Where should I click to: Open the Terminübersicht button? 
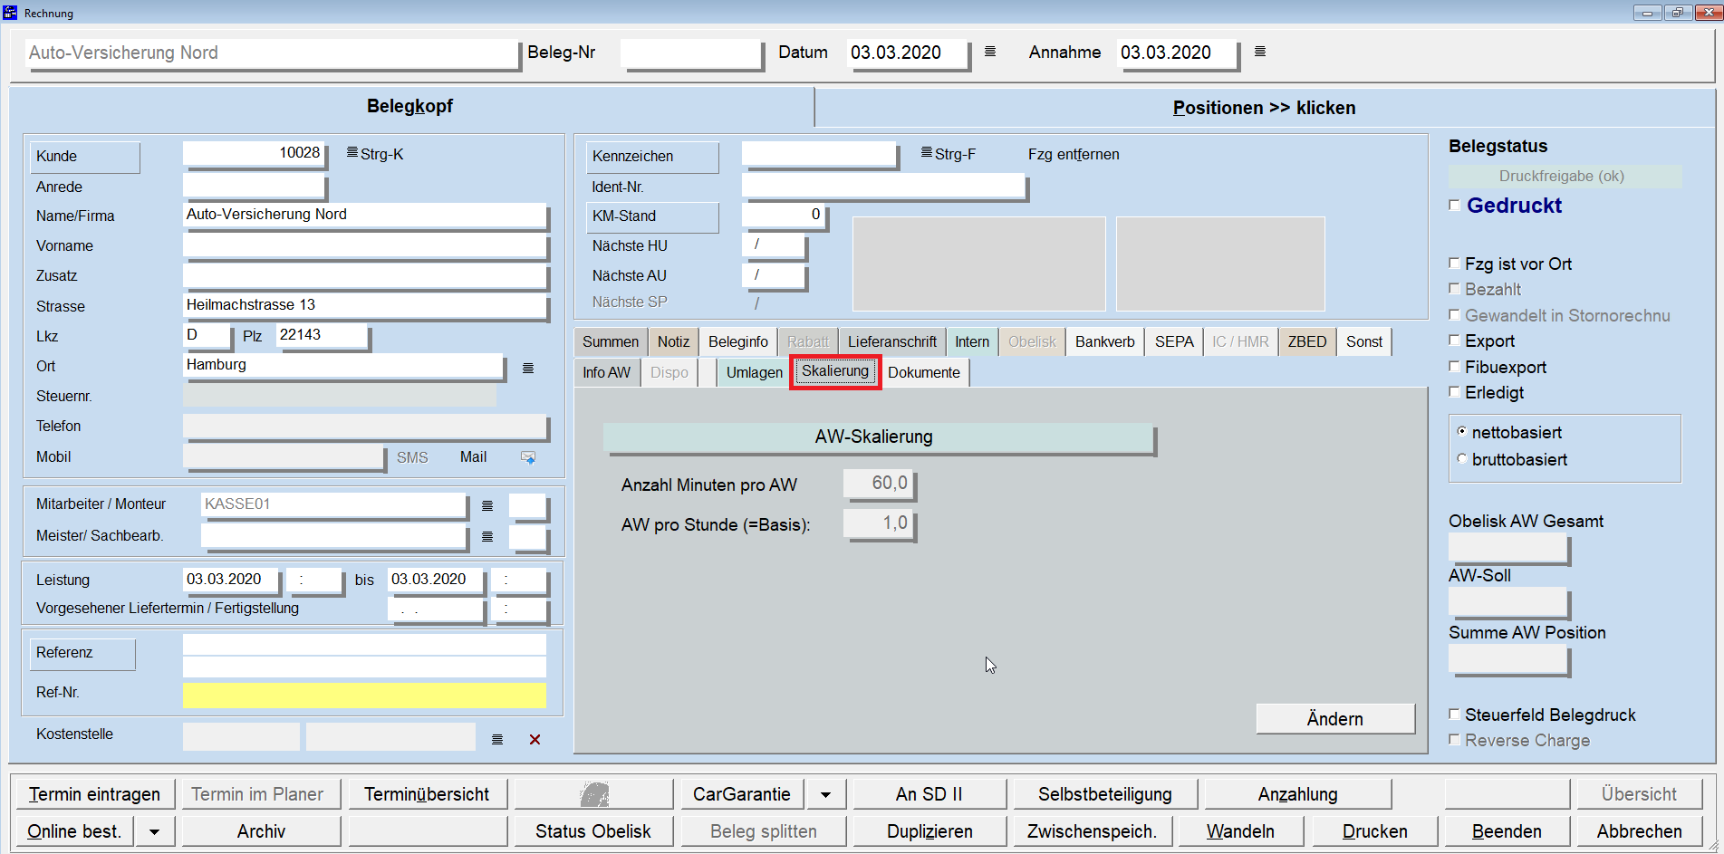427,794
